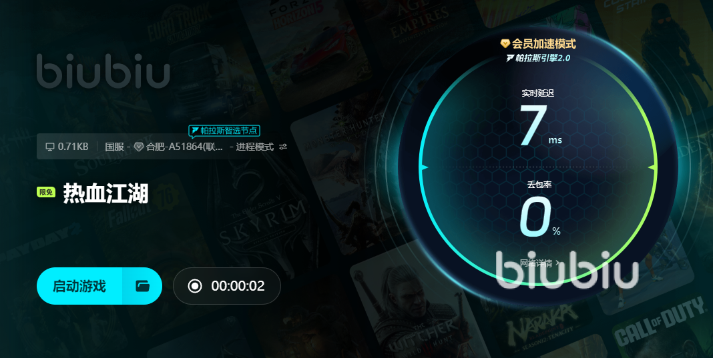Open the 合肥-A51864 node selector

(x=184, y=147)
